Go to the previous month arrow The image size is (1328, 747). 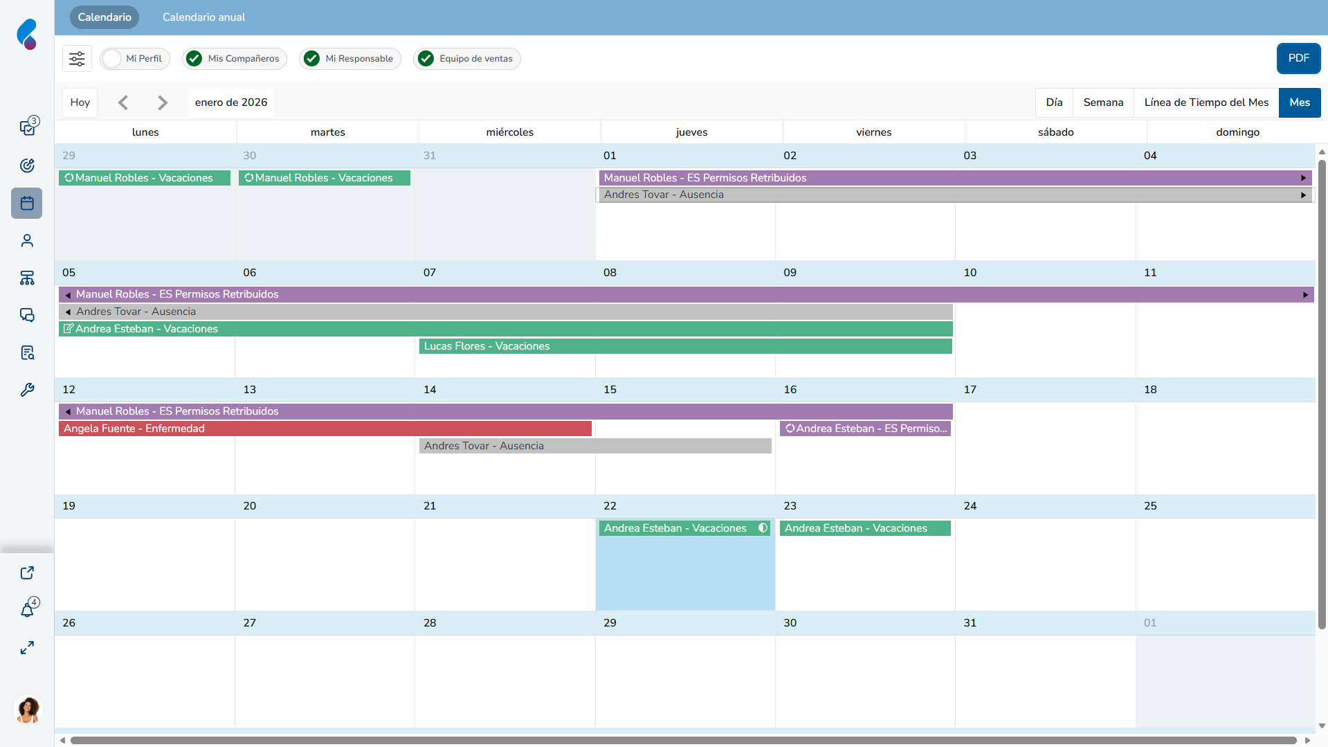[123, 102]
